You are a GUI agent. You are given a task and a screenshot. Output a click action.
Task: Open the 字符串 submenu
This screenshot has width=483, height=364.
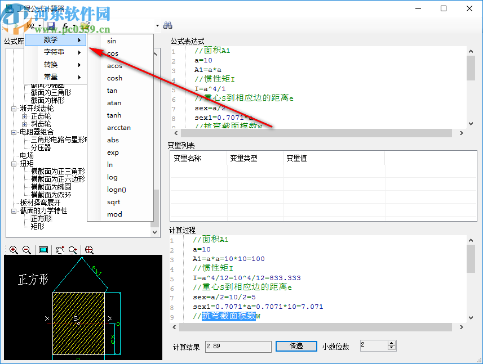(x=55, y=52)
